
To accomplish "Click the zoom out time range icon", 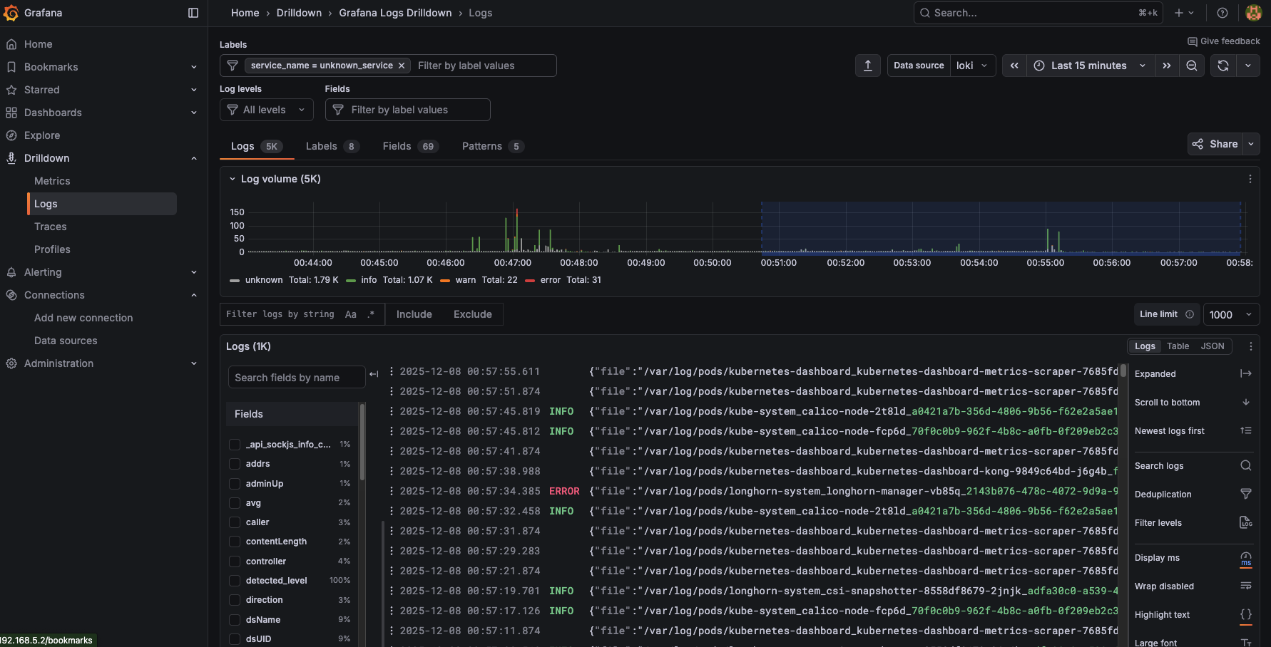I will 1192,66.
